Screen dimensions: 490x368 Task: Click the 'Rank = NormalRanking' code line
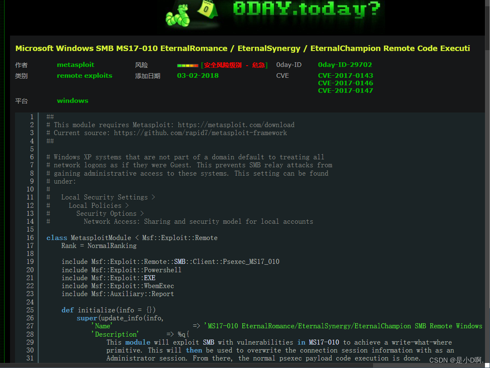pos(99,245)
